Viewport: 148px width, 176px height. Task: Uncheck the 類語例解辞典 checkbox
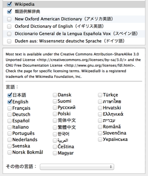9,12
